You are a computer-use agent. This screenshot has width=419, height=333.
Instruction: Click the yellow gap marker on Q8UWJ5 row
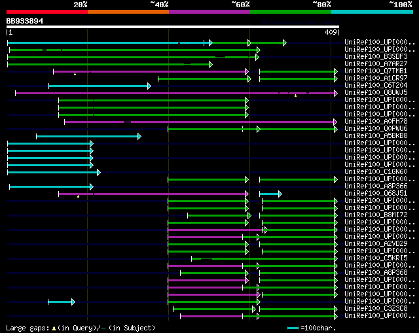[x=295, y=96]
